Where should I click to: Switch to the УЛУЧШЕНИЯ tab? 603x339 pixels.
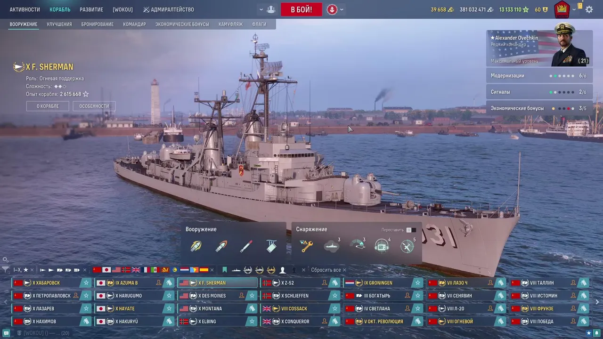(59, 24)
